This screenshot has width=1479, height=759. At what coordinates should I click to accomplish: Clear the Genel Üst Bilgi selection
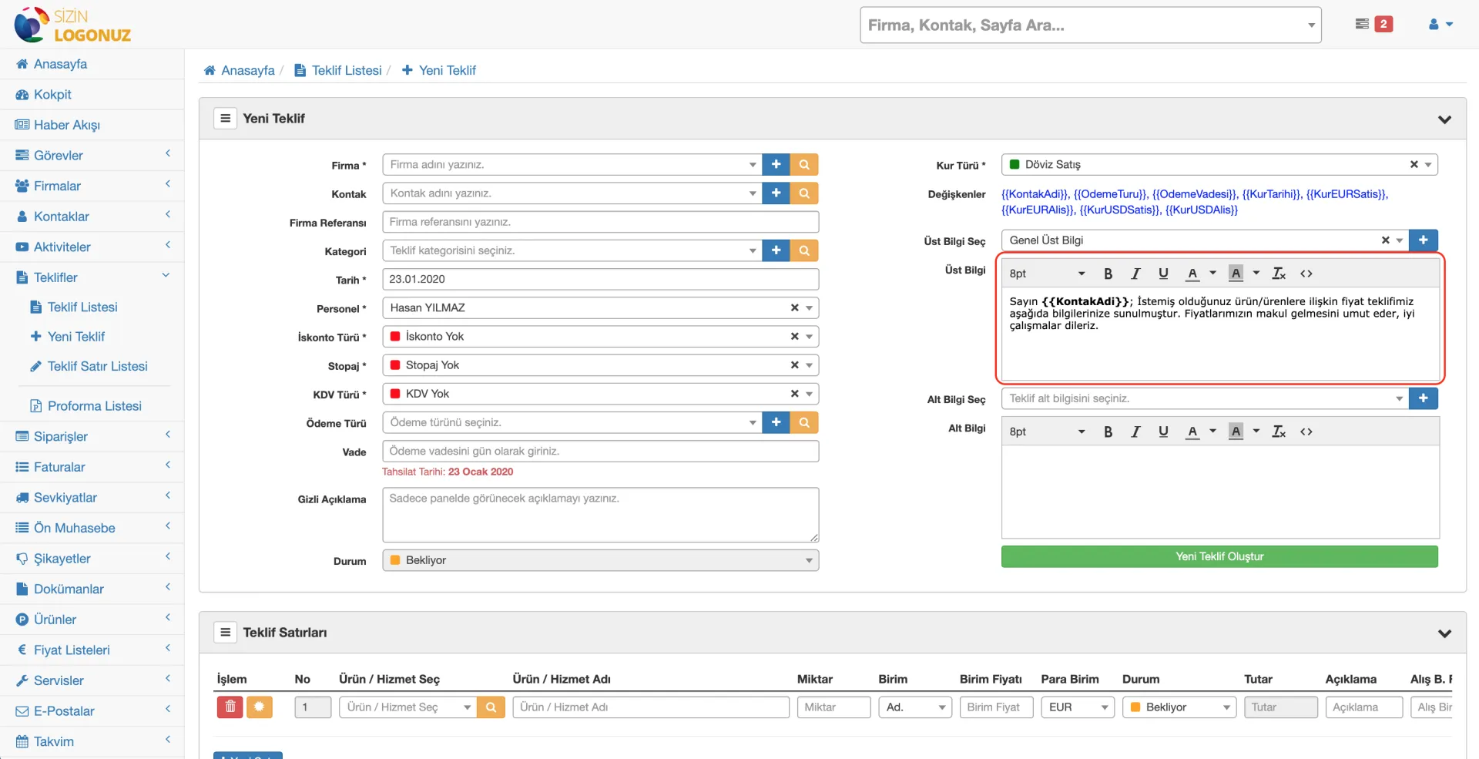[1385, 240]
